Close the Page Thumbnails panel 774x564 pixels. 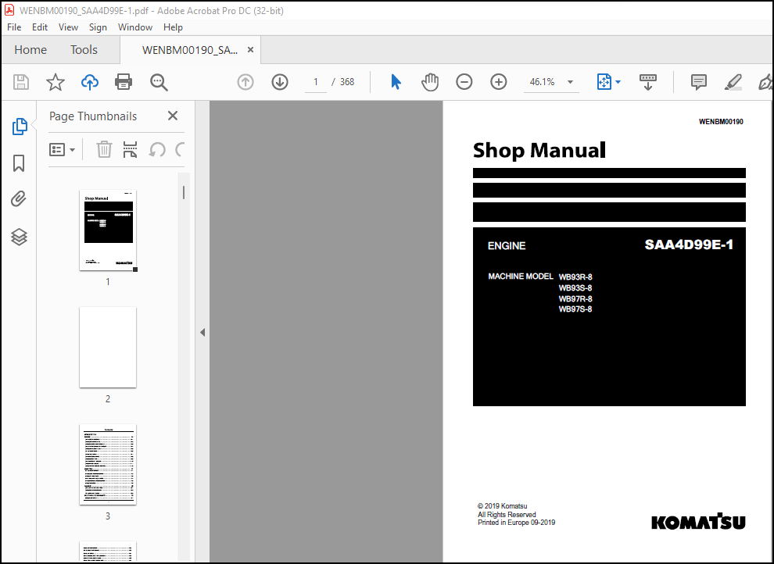pos(172,116)
